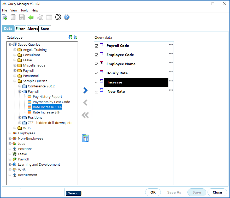The height and width of the screenshot is (198, 230).
Task: Expand the Consultant folder
Action: click(x=15, y=55)
